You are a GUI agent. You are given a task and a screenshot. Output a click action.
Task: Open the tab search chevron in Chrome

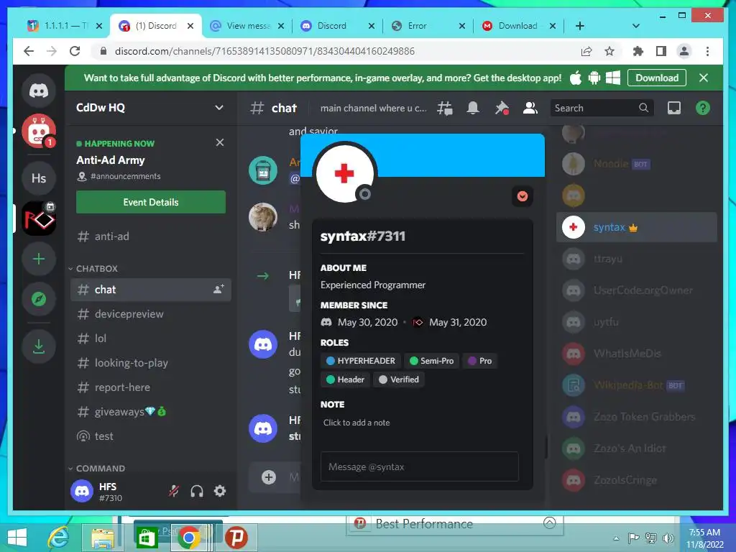[x=636, y=26]
